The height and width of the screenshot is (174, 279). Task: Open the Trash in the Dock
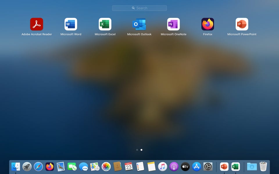pos(263,166)
